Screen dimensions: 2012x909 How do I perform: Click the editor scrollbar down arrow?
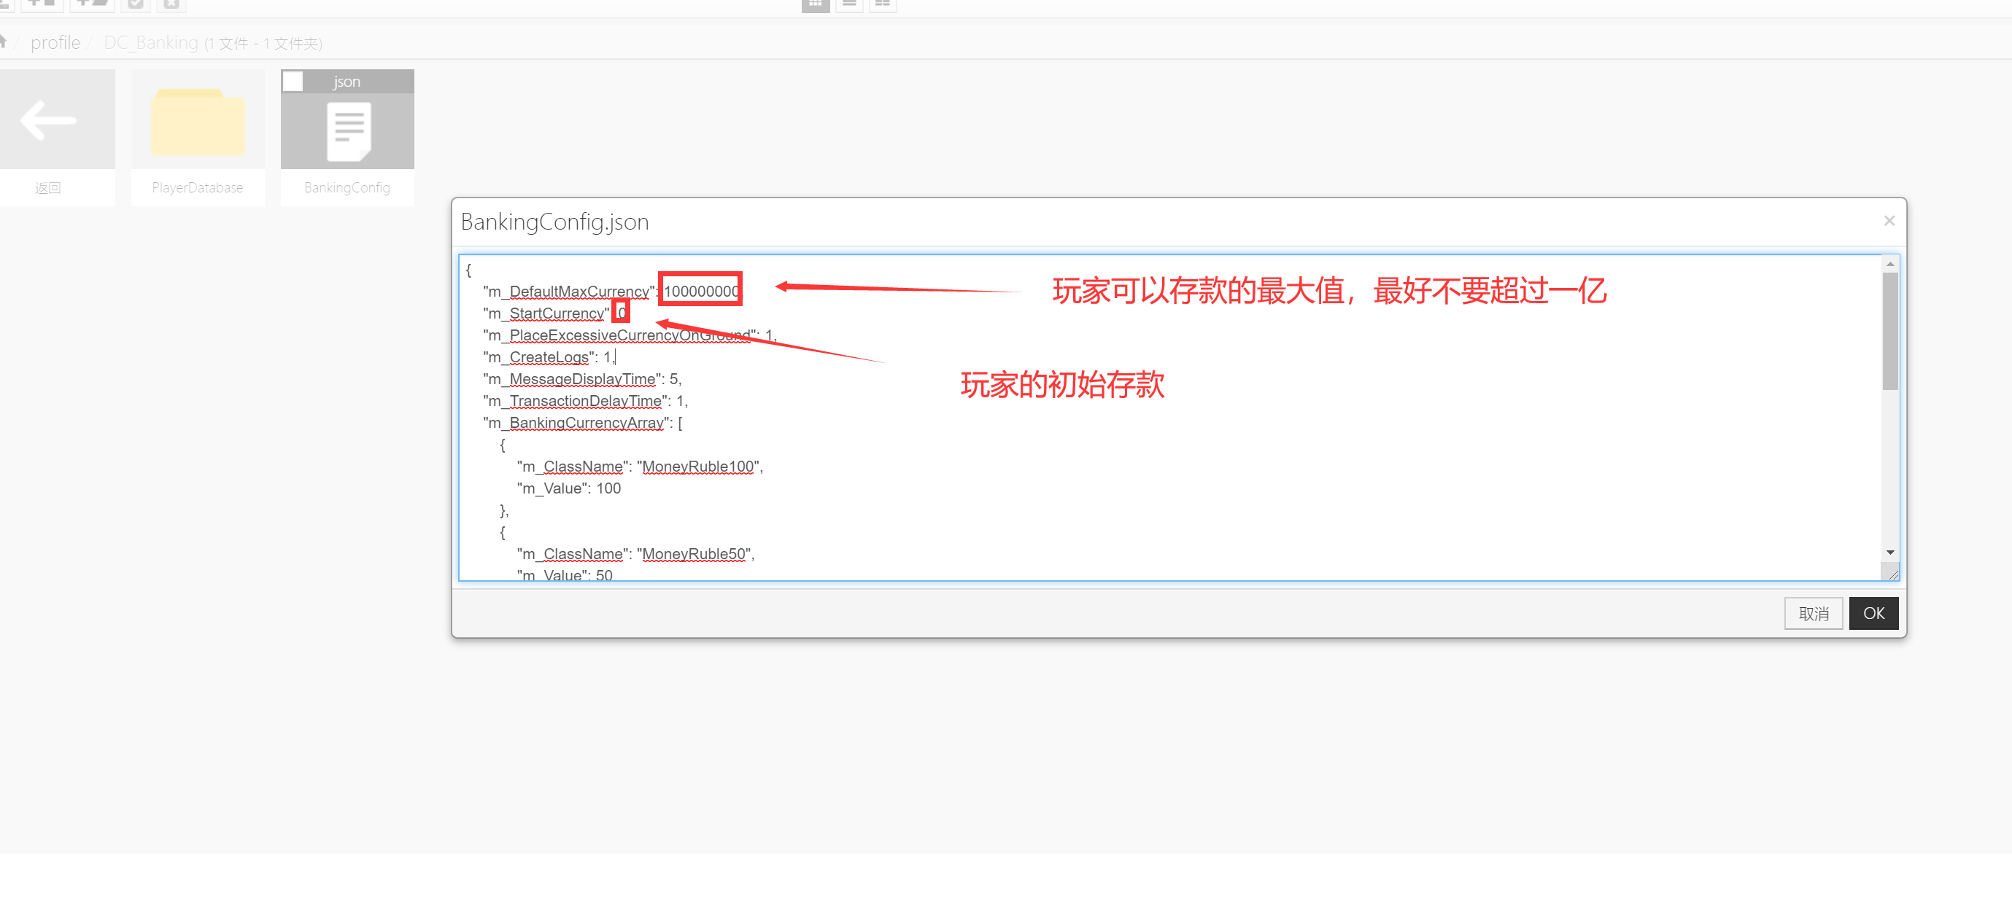(x=1889, y=552)
